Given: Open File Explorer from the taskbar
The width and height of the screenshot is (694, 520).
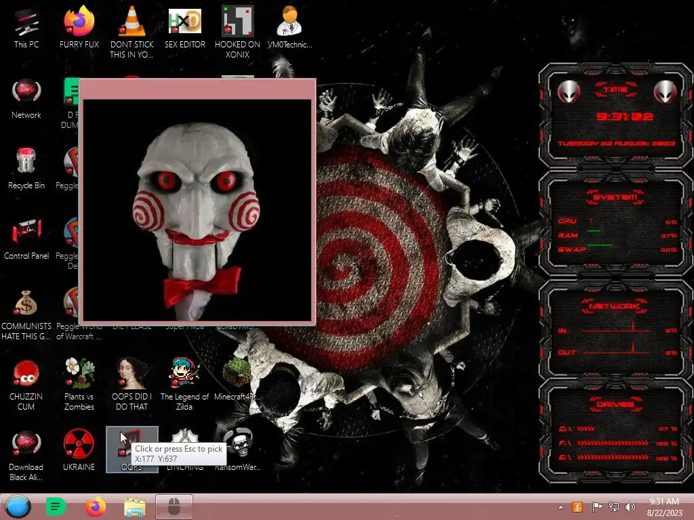Looking at the screenshot, I should 135,507.
